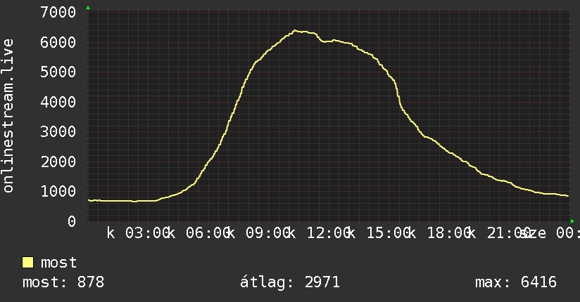This screenshot has width=580, height=302.
Task: Click the 3000 y-axis label
Action: (58, 132)
